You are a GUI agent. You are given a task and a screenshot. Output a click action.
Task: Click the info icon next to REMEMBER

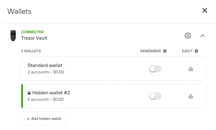(x=165, y=51)
